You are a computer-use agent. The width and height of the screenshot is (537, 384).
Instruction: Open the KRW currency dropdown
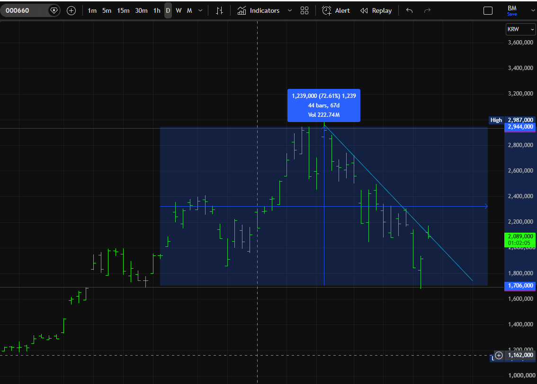(x=520, y=29)
